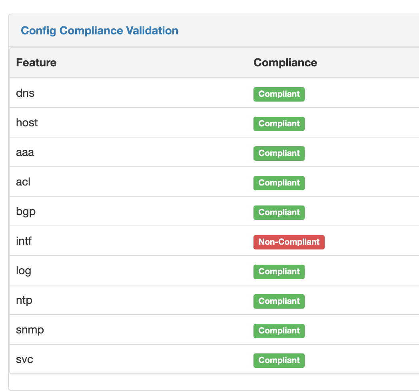Click the Compliant badge in ntp row
The height and width of the screenshot is (391, 419).
(x=279, y=301)
